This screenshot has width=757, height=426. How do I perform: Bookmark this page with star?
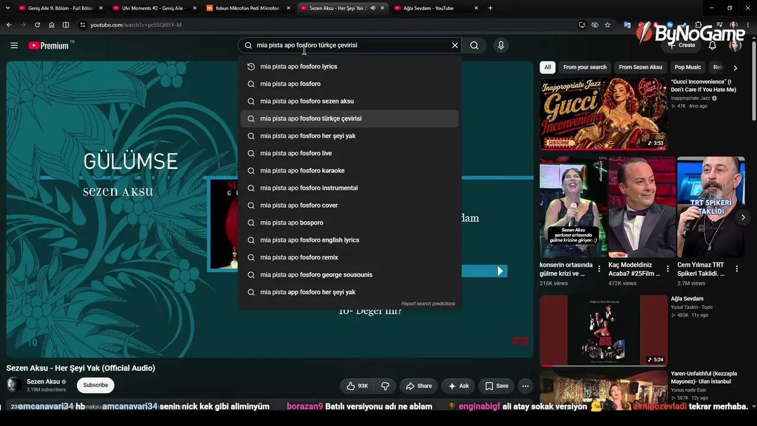point(607,25)
